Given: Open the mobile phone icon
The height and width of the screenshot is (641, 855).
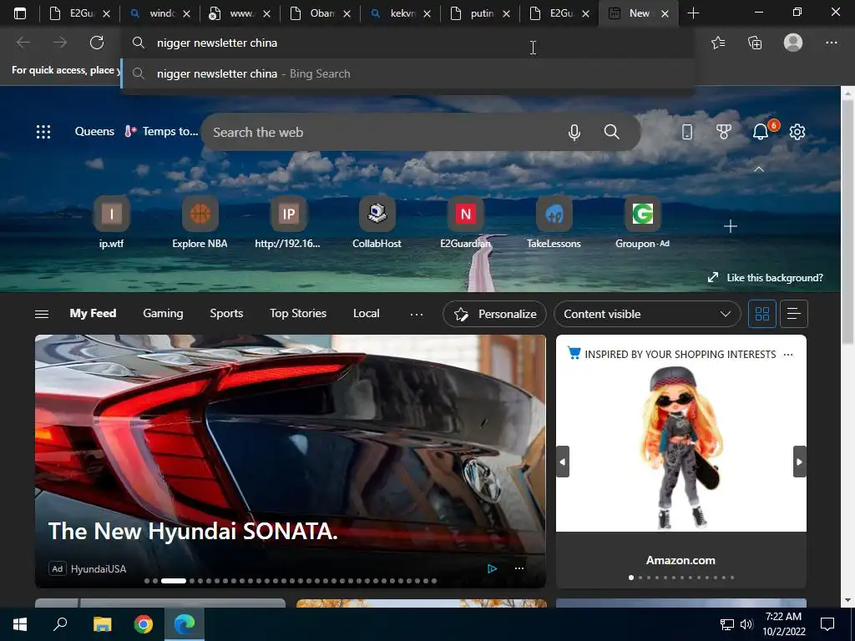Looking at the screenshot, I should pos(687,132).
